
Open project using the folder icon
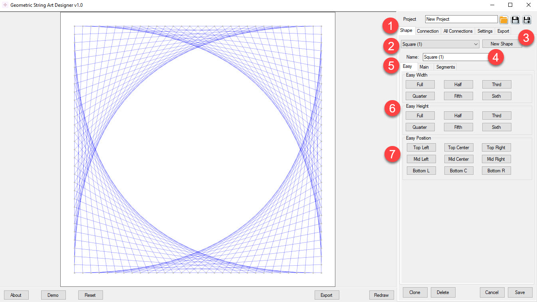[x=504, y=20]
